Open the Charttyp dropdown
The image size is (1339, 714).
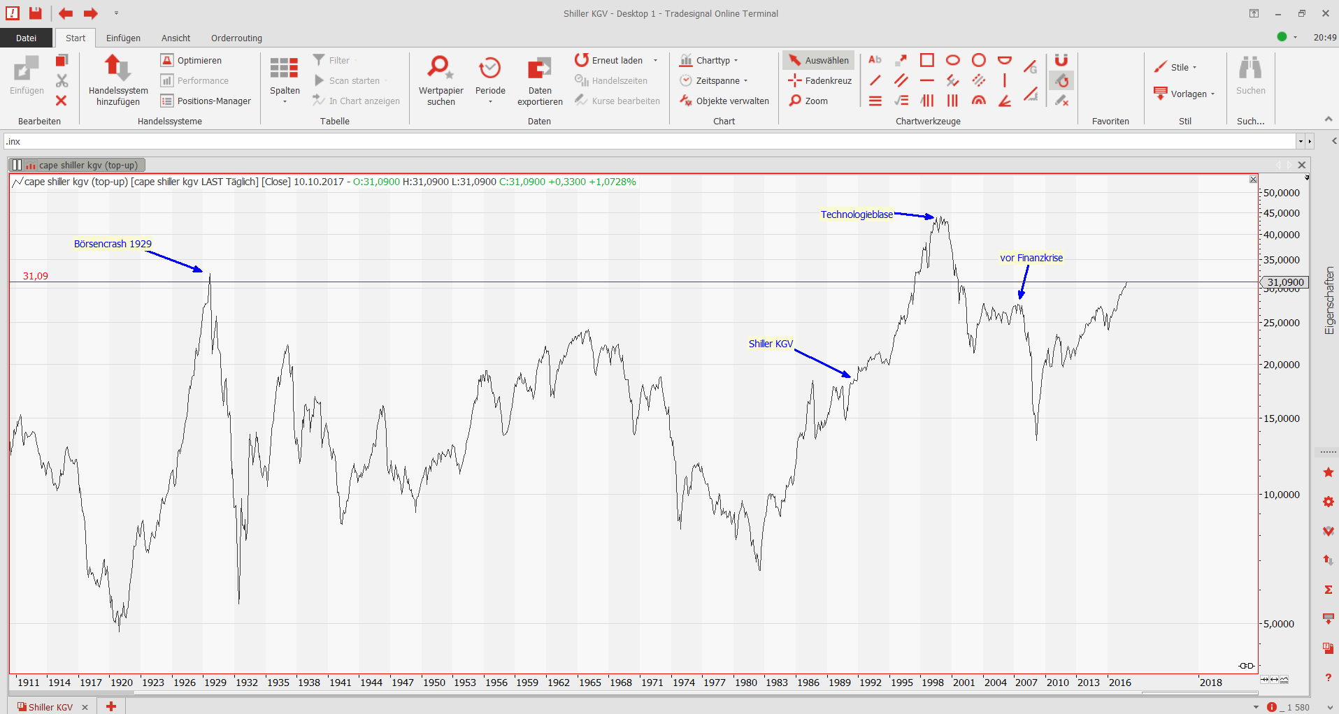(x=710, y=60)
